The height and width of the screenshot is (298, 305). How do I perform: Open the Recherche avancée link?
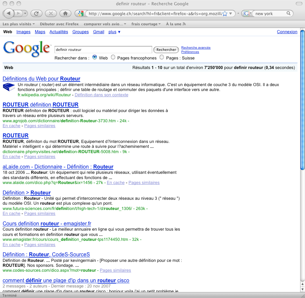click(x=196, y=48)
